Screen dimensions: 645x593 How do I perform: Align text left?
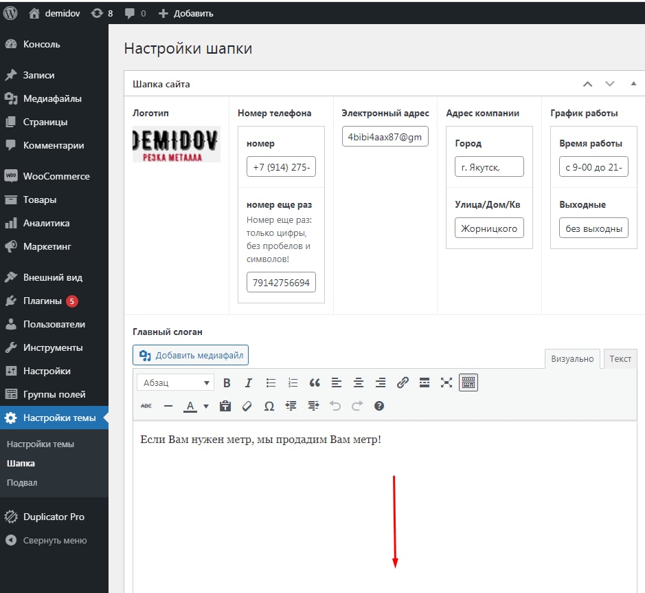(337, 382)
